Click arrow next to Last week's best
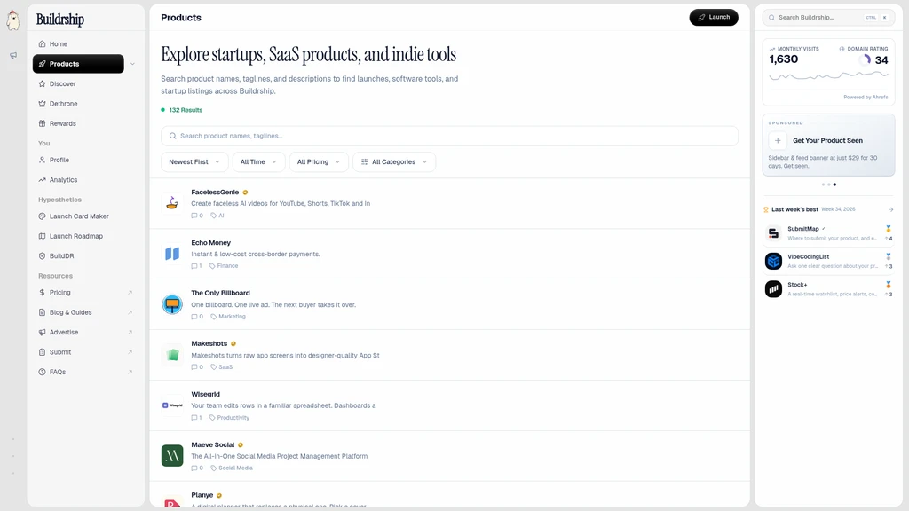 tap(890, 209)
